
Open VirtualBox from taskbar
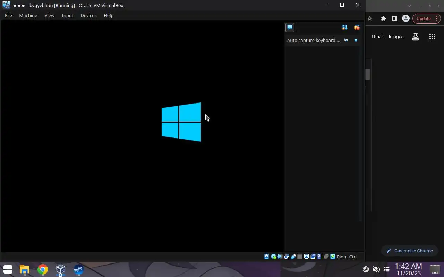pyautogui.click(x=61, y=269)
